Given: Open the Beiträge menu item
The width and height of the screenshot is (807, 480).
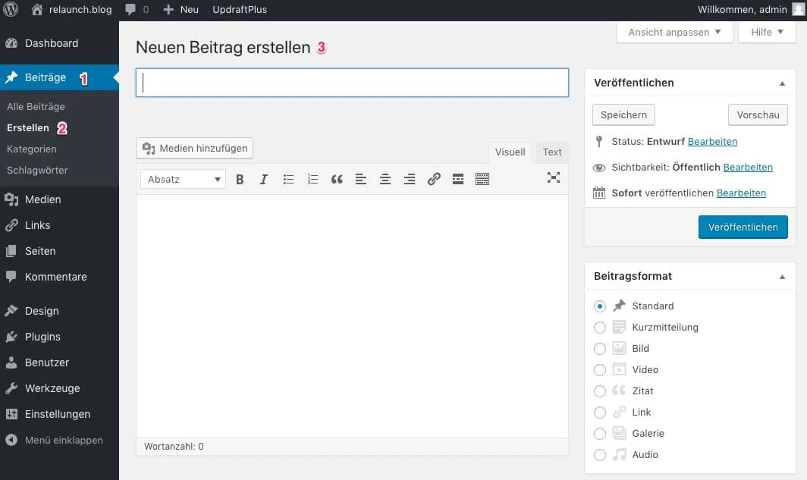Looking at the screenshot, I should coord(59,77).
